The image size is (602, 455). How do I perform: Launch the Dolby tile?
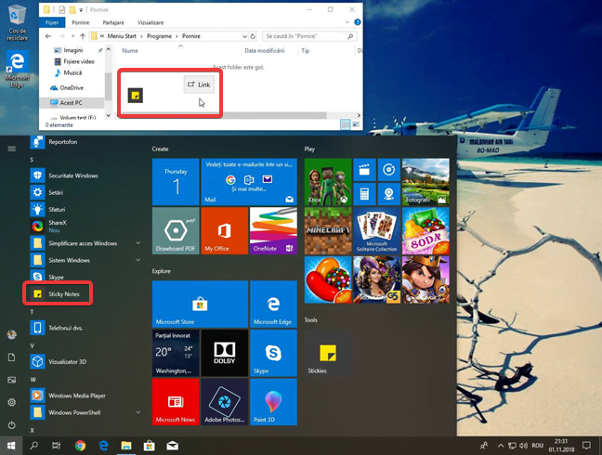tap(224, 353)
